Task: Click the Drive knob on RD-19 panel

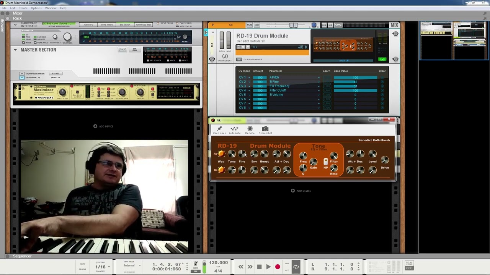Action: pos(385,160)
